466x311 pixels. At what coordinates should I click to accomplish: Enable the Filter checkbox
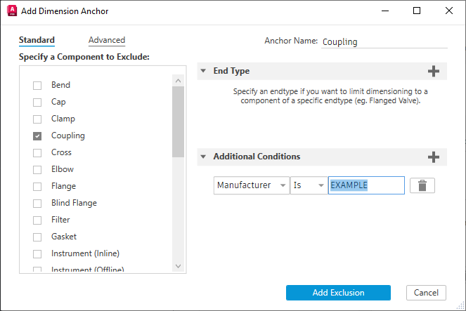37,220
